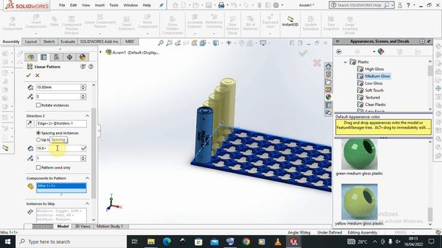Open VLC media player from taskbar

[x=278, y=242]
